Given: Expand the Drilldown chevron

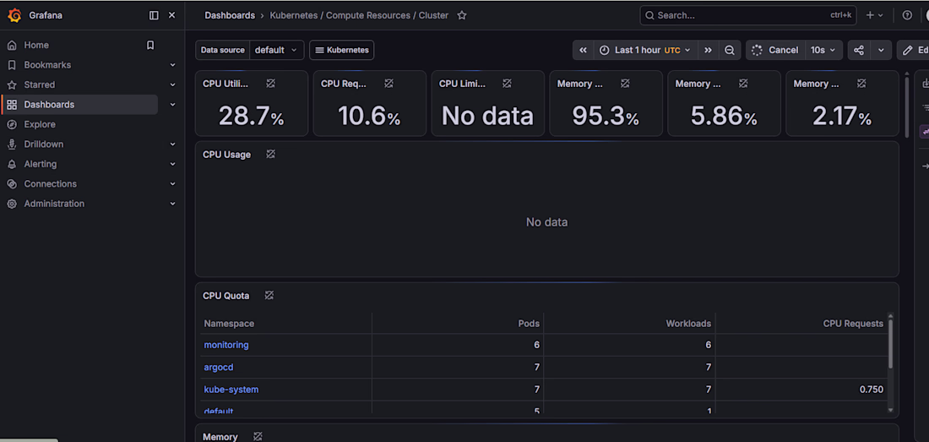Looking at the screenshot, I should pos(173,144).
